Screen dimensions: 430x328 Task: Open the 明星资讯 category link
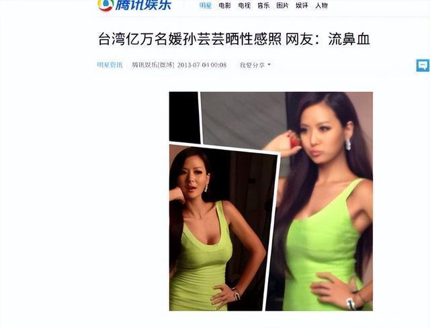110,65
